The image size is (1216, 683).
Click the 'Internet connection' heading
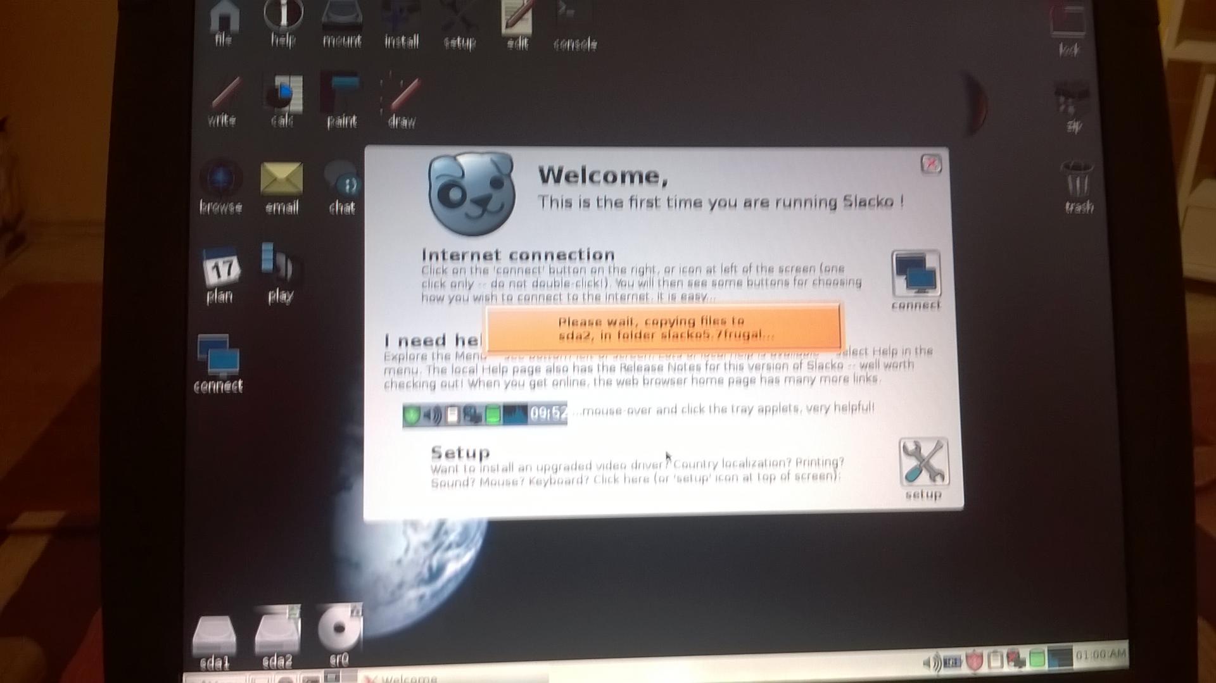click(x=518, y=254)
